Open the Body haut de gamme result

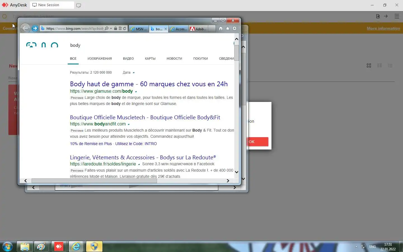coord(149,84)
